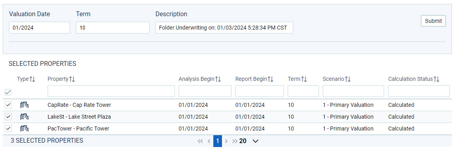Click the Description text field
Viewport: 453px width, 149px height.
click(224, 28)
